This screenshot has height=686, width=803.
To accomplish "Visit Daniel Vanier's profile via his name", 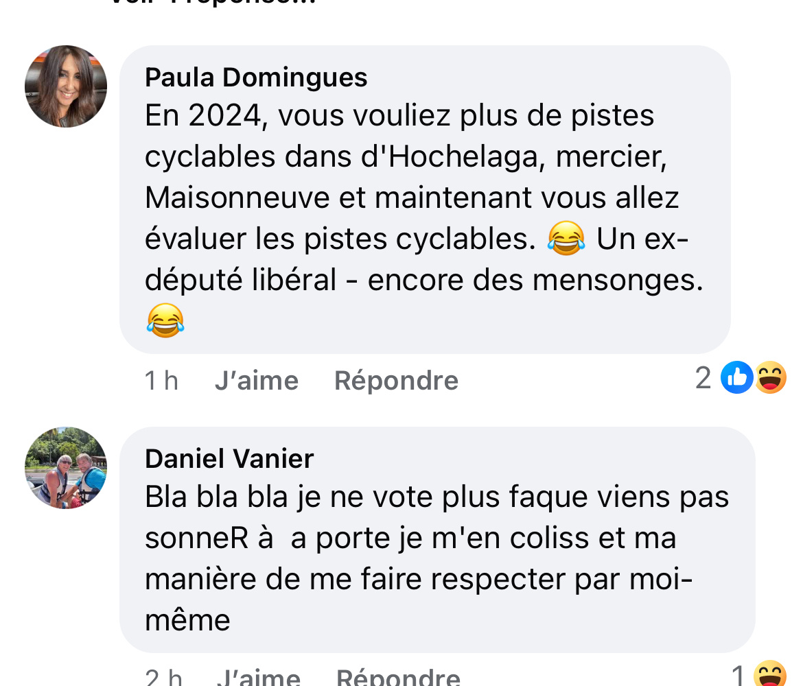I will pyautogui.click(x=229, y=458).
